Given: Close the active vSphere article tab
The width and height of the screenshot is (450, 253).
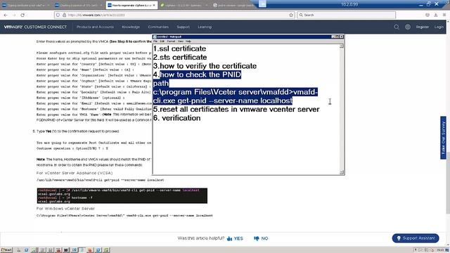Looking at the screenshot, I should point(154,5).
